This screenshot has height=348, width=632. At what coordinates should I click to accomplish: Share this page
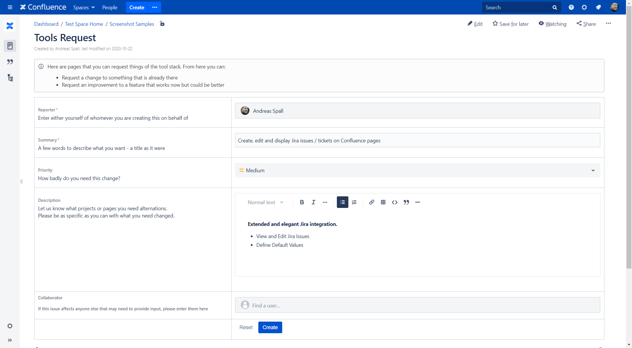point(586,24)
